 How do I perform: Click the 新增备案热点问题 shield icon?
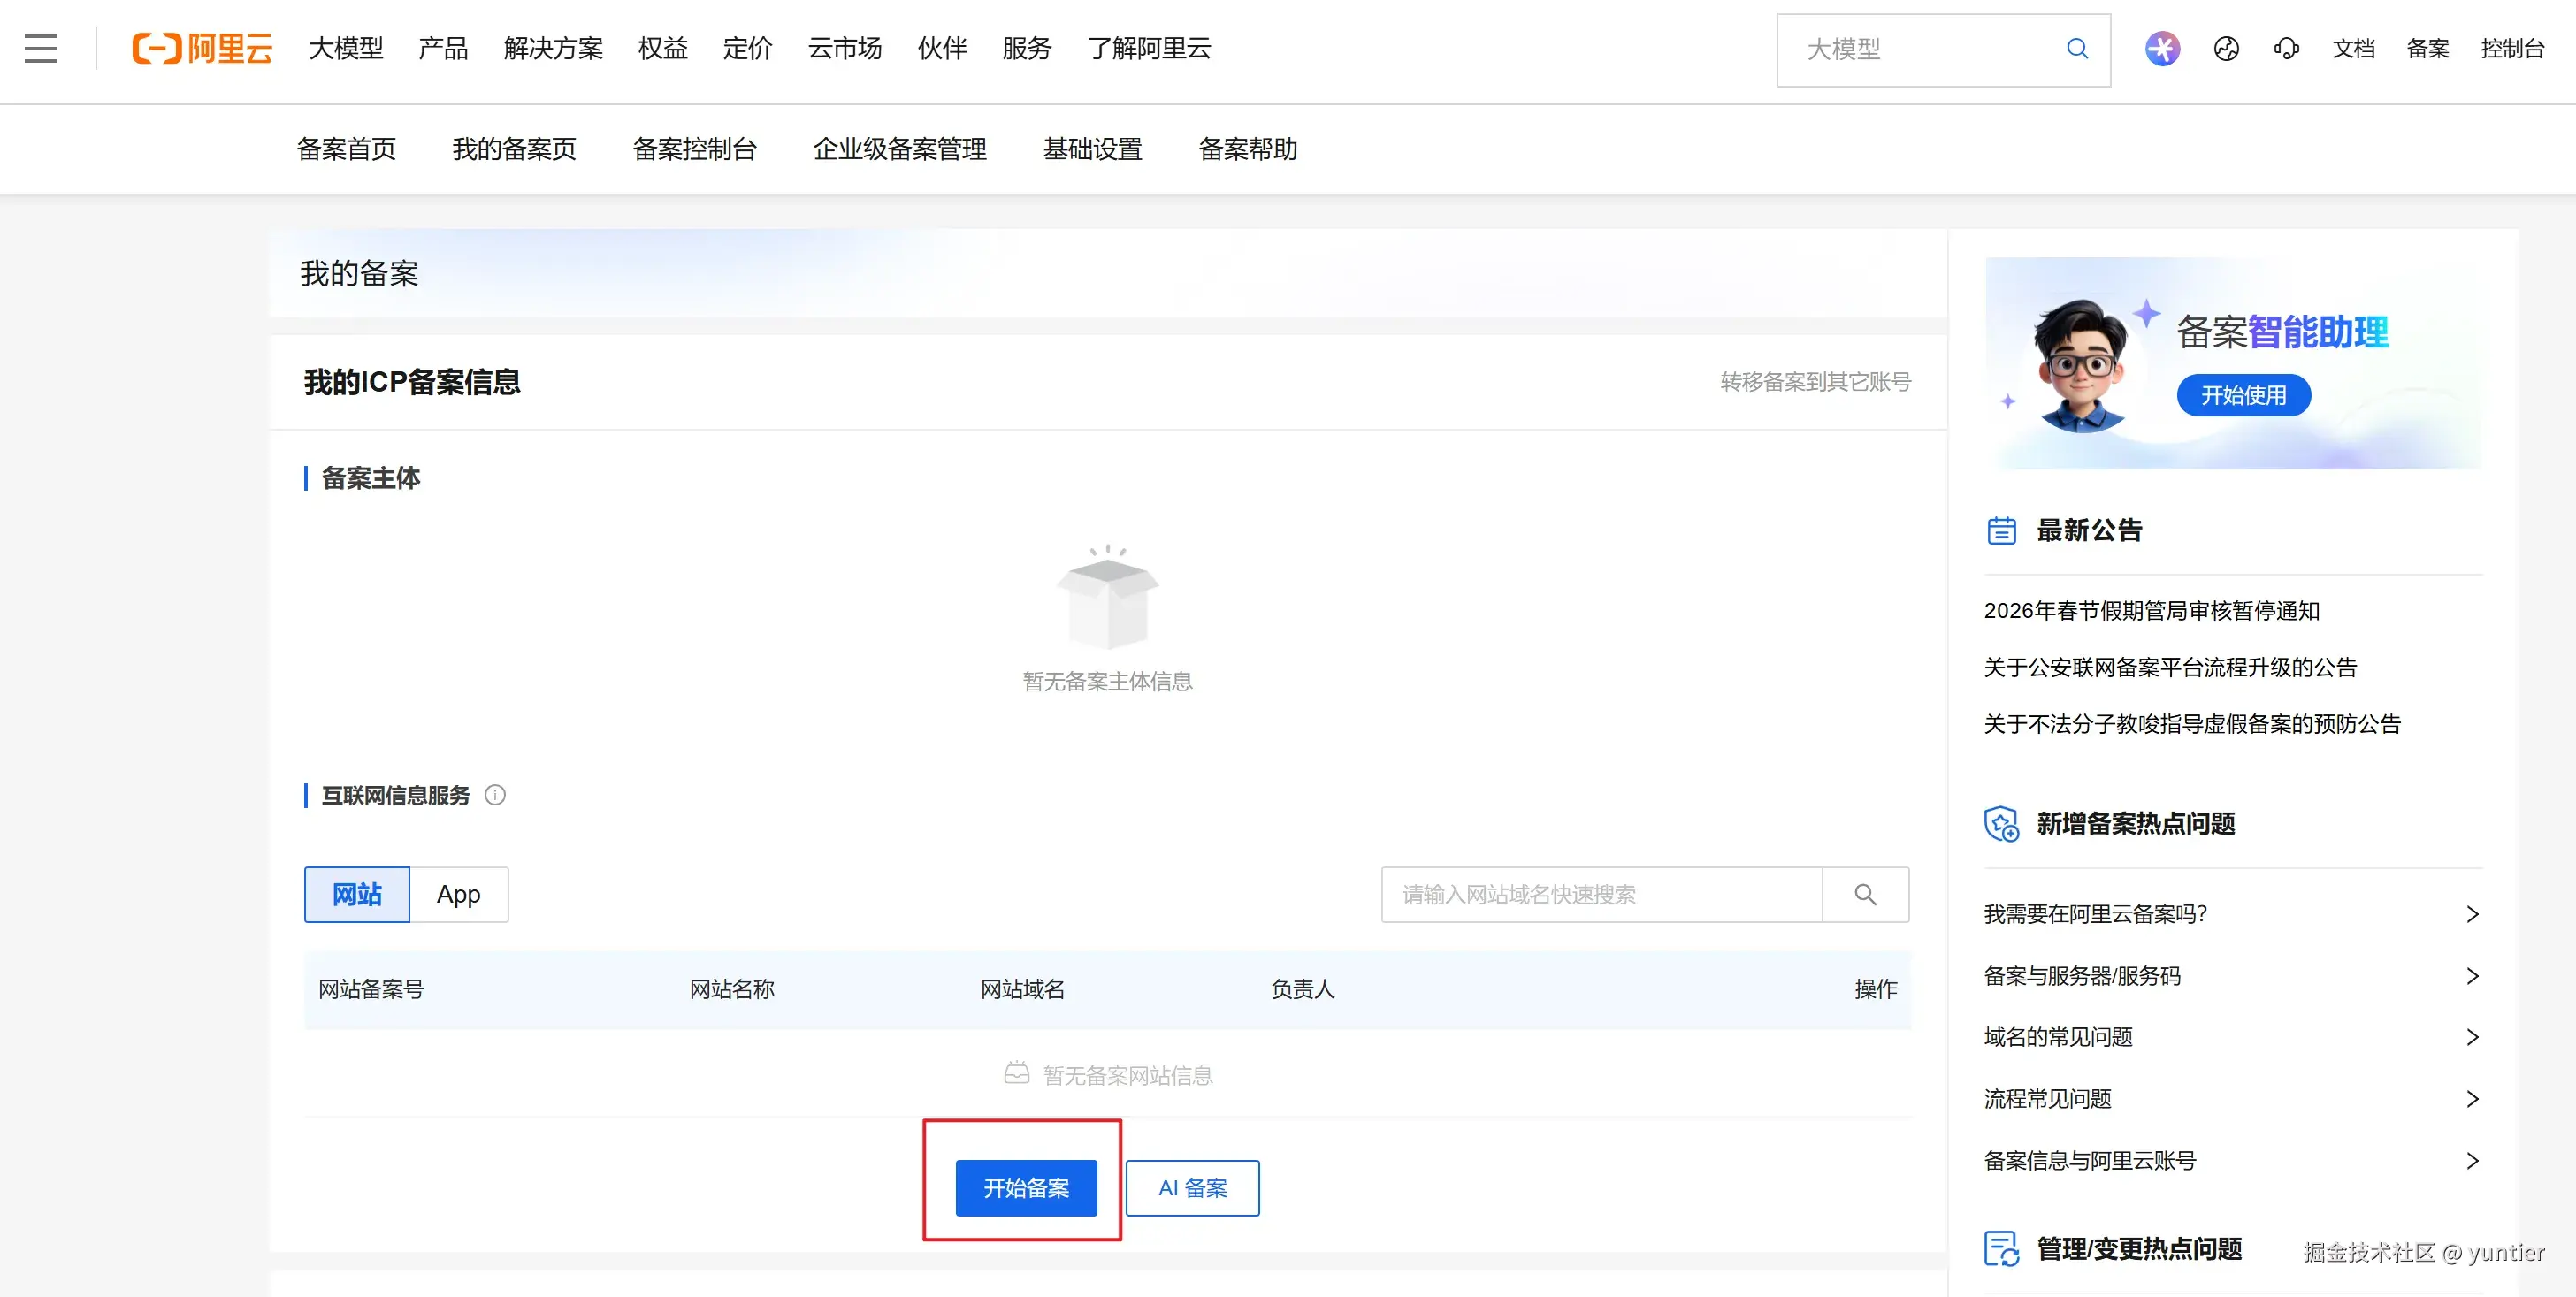point(2001,822)
